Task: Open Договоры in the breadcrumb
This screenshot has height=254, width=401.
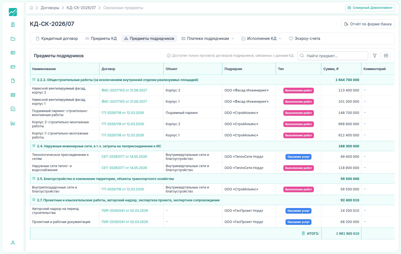Action: (50, 8)
